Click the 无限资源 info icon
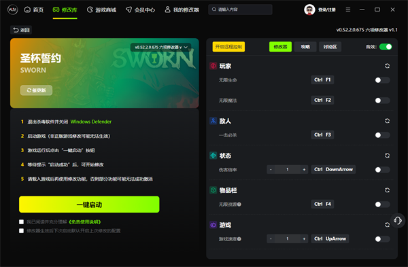This screenshot has width=408, height=267. click(x=239, y=204)
